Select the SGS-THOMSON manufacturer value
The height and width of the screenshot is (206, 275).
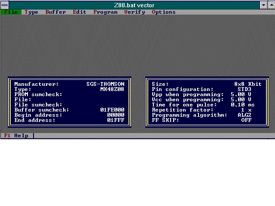pyautogui.click(x=105, y=84)
